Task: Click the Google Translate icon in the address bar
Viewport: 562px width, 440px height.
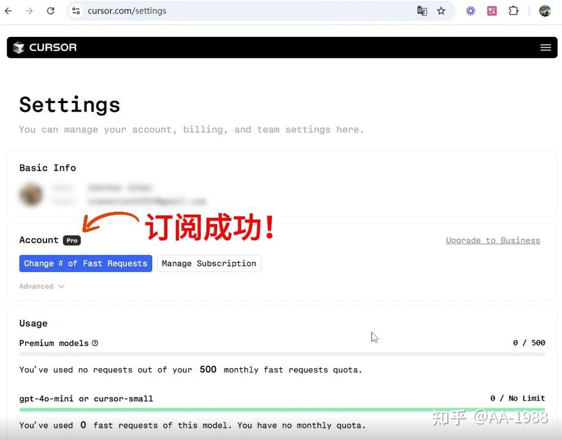Action: click(x=422, y=10)
